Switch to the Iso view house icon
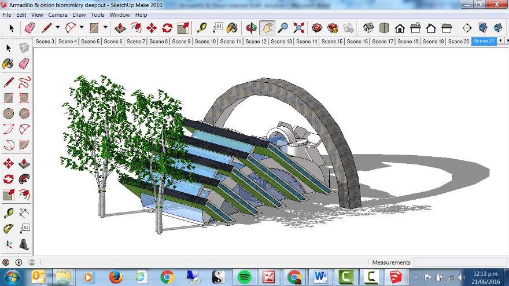509x286 pixels. (368, 28)
